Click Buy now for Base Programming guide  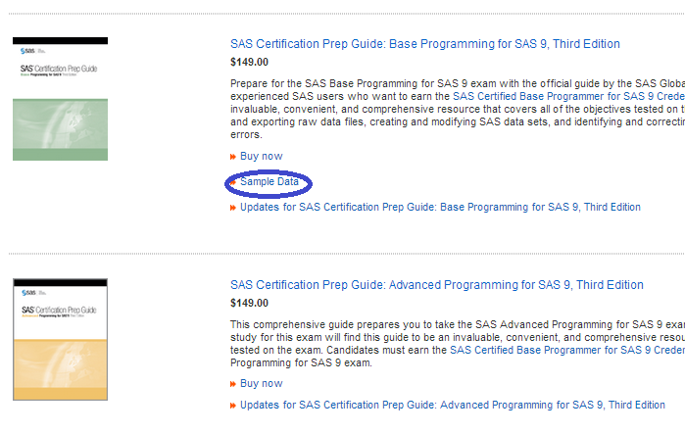pyautogui.click(x=261, y=157)
